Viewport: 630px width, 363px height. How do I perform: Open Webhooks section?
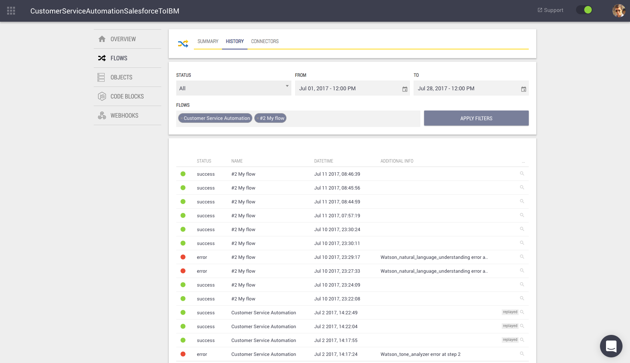pos(127,115)
